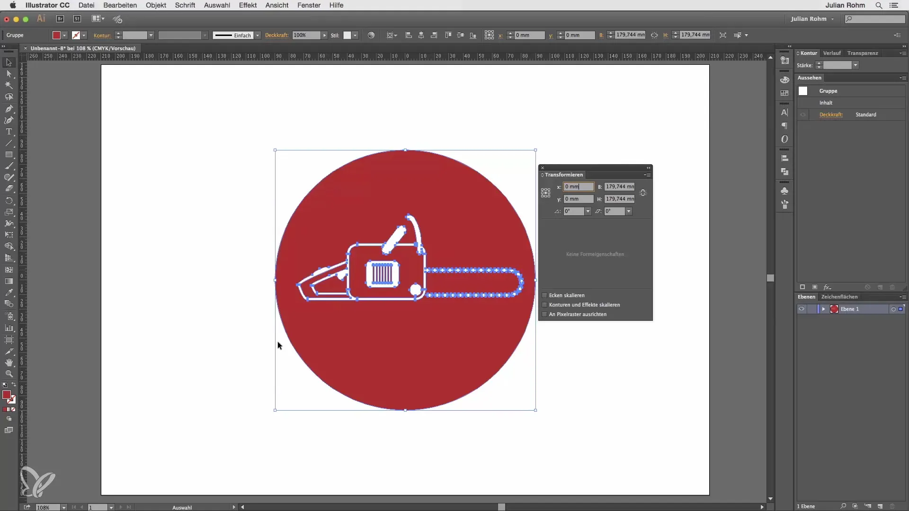This screenshot has height=511, width=909.
Task: Open Bridge via the Br icon
Action: pyautogui.click(x=60, y=19)
